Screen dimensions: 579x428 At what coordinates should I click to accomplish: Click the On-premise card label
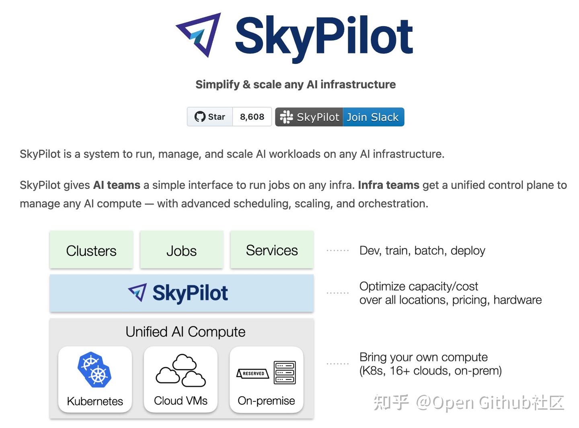point(266,401)
